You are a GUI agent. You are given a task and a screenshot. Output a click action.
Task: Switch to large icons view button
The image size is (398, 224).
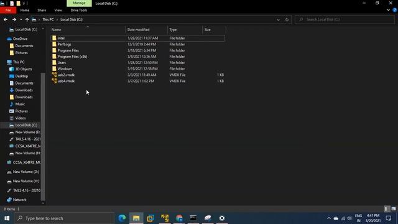coord(394,209)
